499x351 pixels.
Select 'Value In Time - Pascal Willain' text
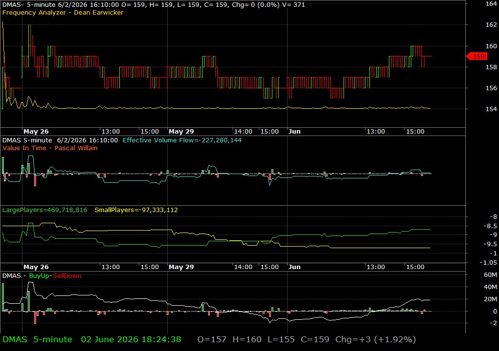click(50, 148)
